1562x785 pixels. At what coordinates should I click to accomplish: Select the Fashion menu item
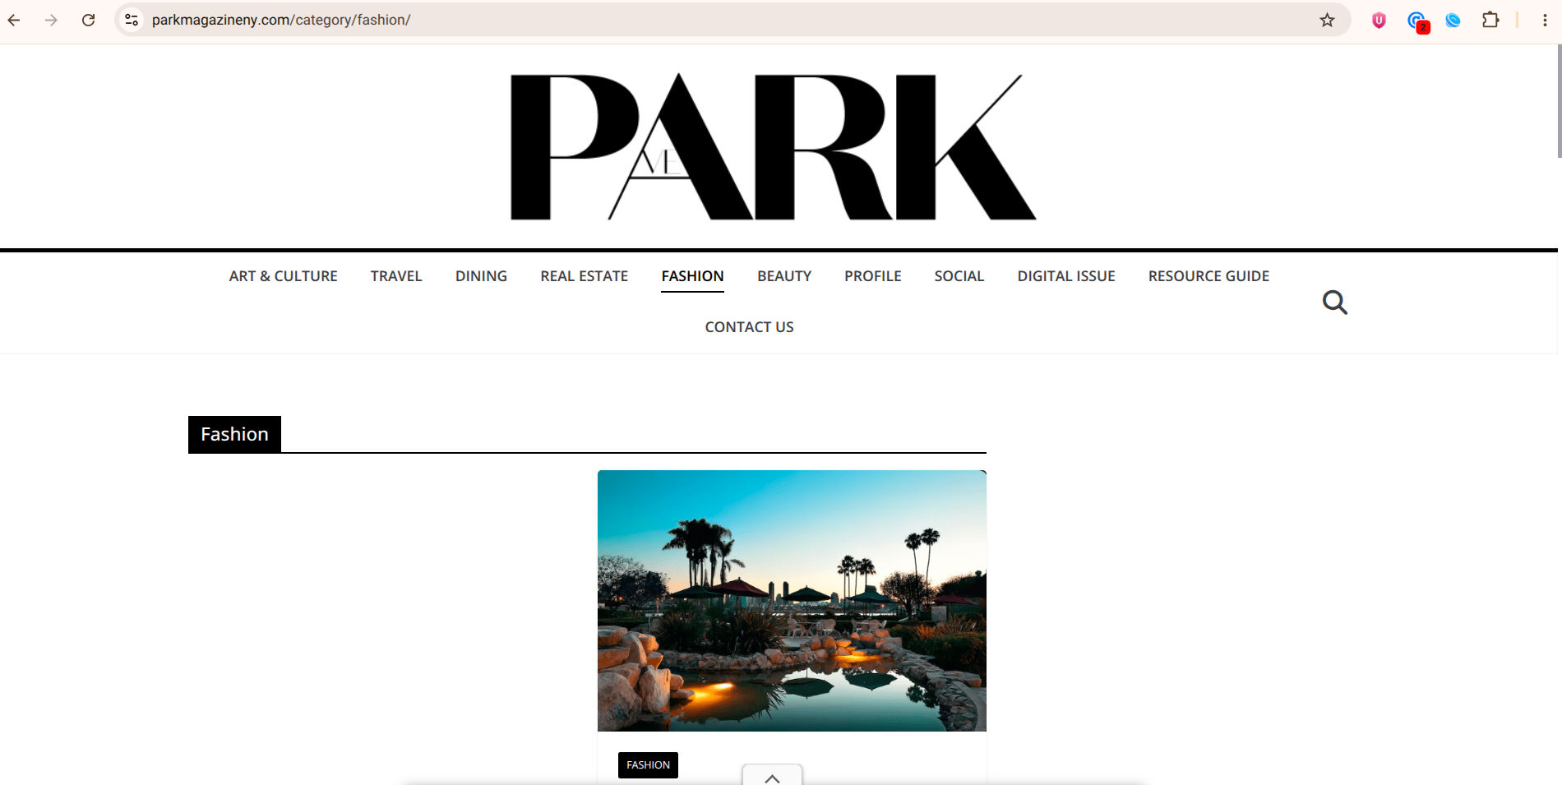(692, 276)
